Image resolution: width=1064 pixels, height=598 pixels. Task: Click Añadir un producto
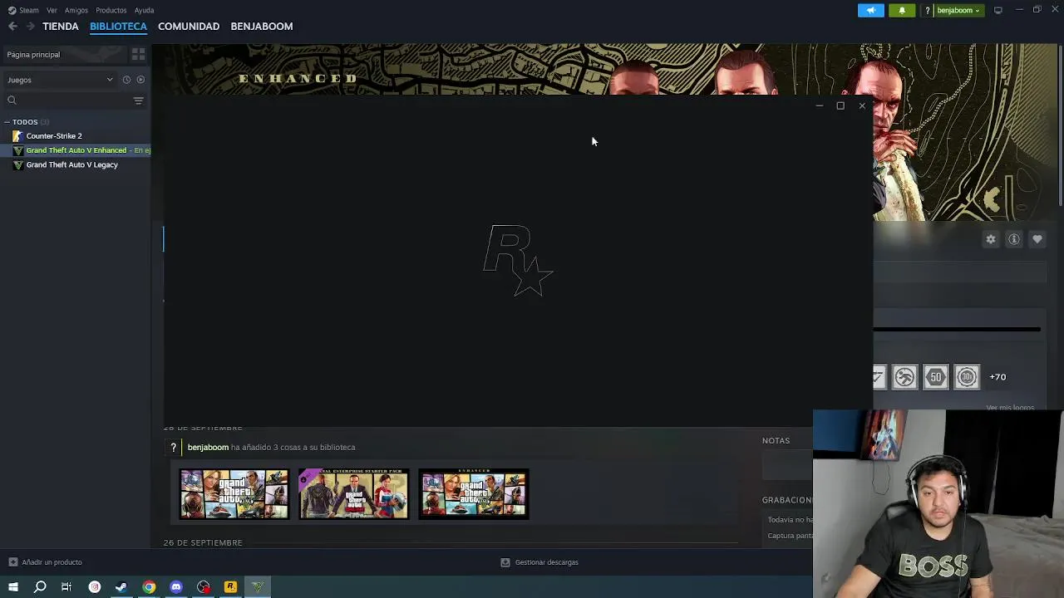pyautogui.click(x=45, y=562)
